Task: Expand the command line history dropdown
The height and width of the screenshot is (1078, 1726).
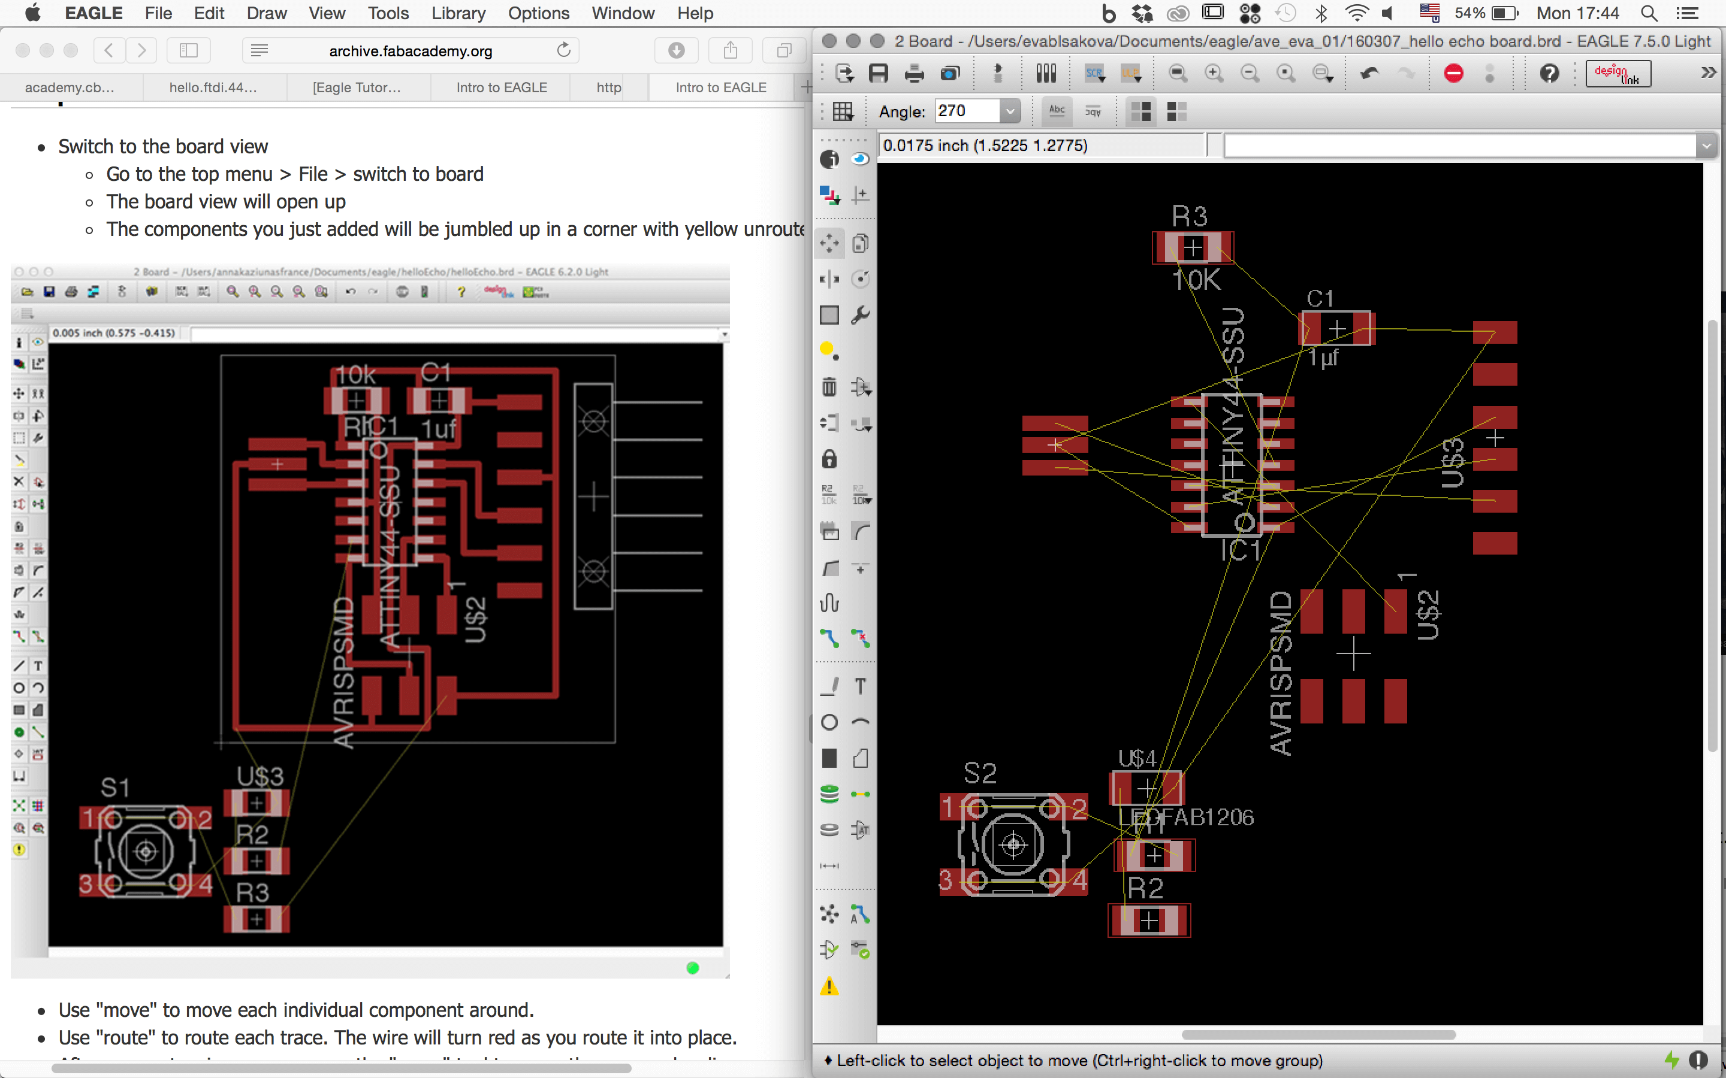Action: click(x=1705, y=146)
